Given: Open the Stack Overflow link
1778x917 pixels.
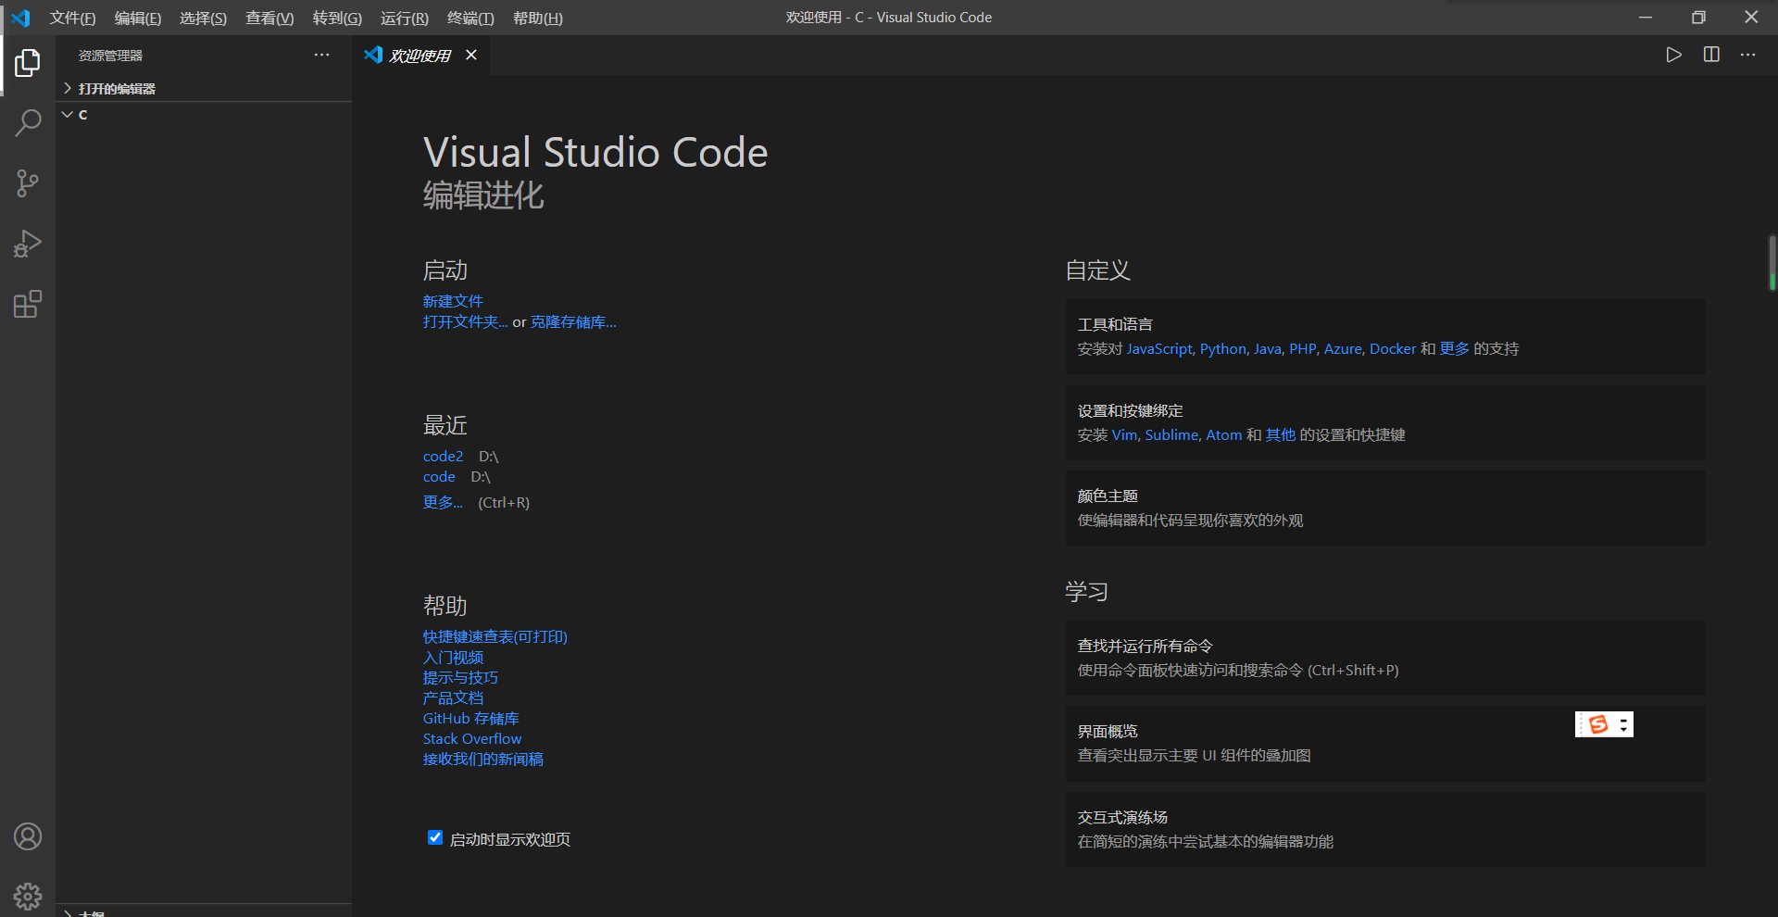Looking at the screenshot, I should 472,738.
